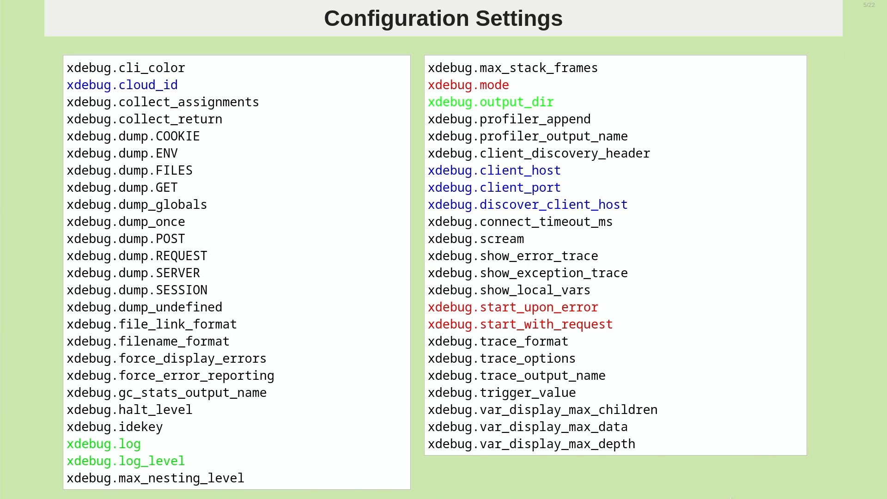The image size is (887, 499).
Task: Select xdebug.discover_client_host entry
Action: [x=527, y=205]
